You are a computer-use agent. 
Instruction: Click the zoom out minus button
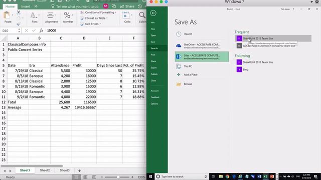pos(102,177)
